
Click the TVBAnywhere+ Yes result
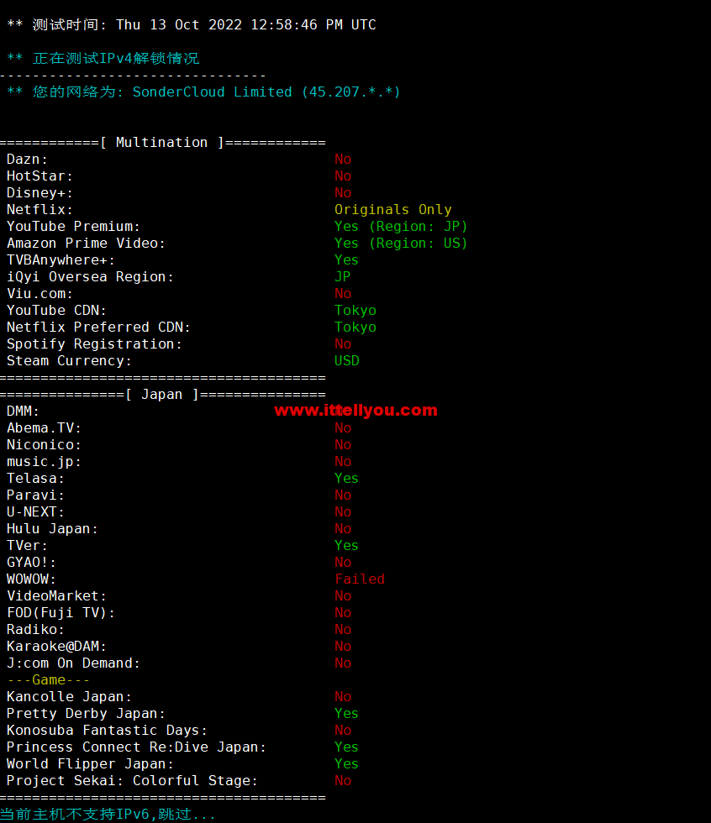tap(346, 259)
